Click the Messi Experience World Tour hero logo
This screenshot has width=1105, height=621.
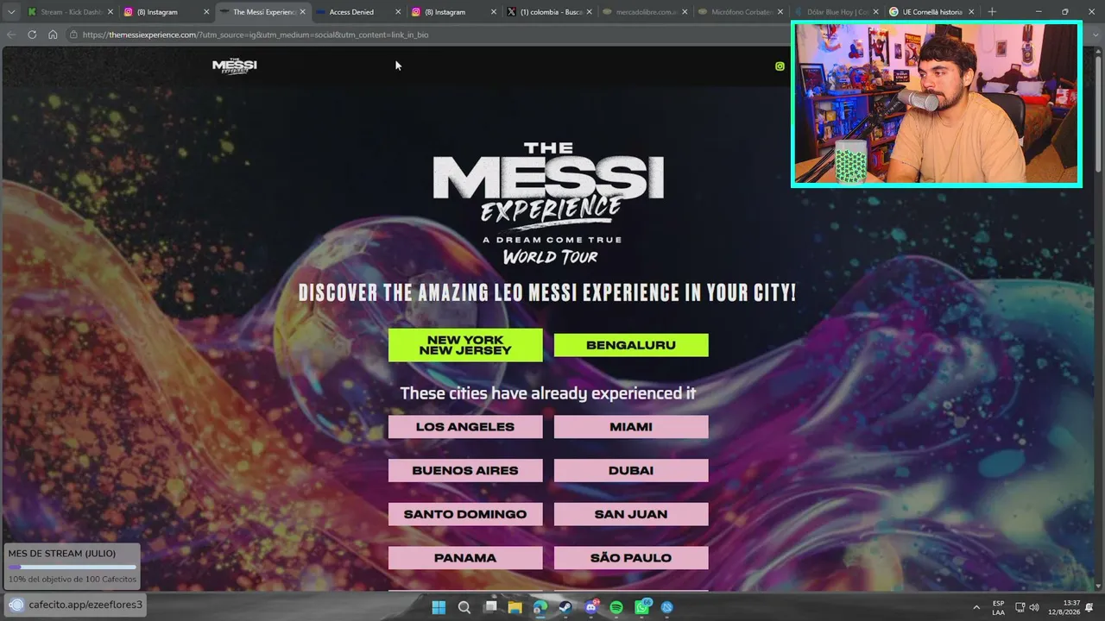(x=549, y=204)
